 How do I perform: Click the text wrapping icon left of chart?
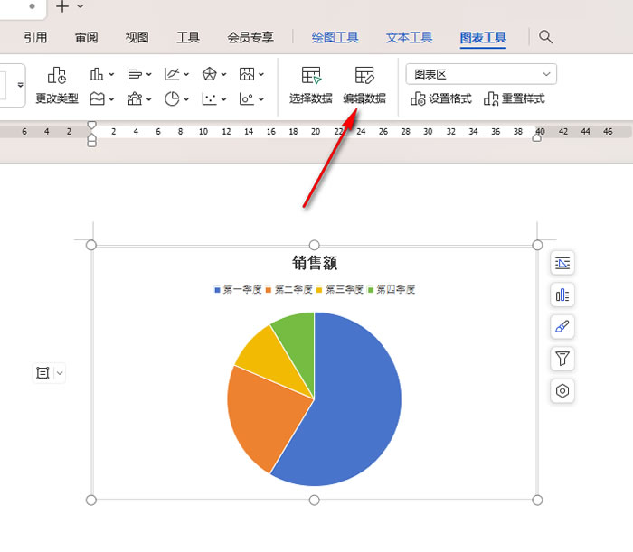click(x=43, y=373)
